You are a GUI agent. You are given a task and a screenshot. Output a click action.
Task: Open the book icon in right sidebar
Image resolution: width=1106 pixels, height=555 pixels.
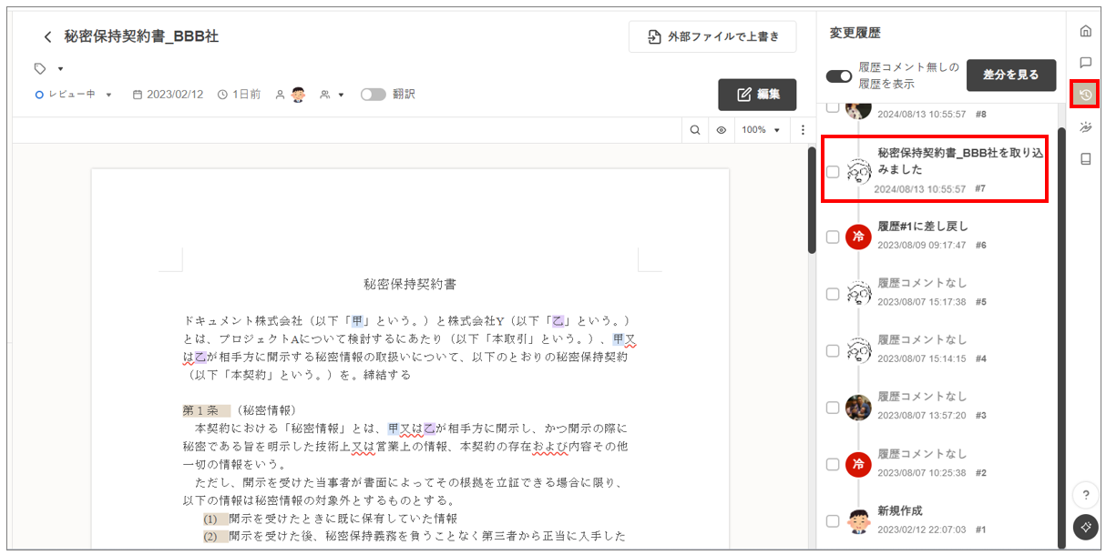pyautogui.click(x=1085, y=159)
